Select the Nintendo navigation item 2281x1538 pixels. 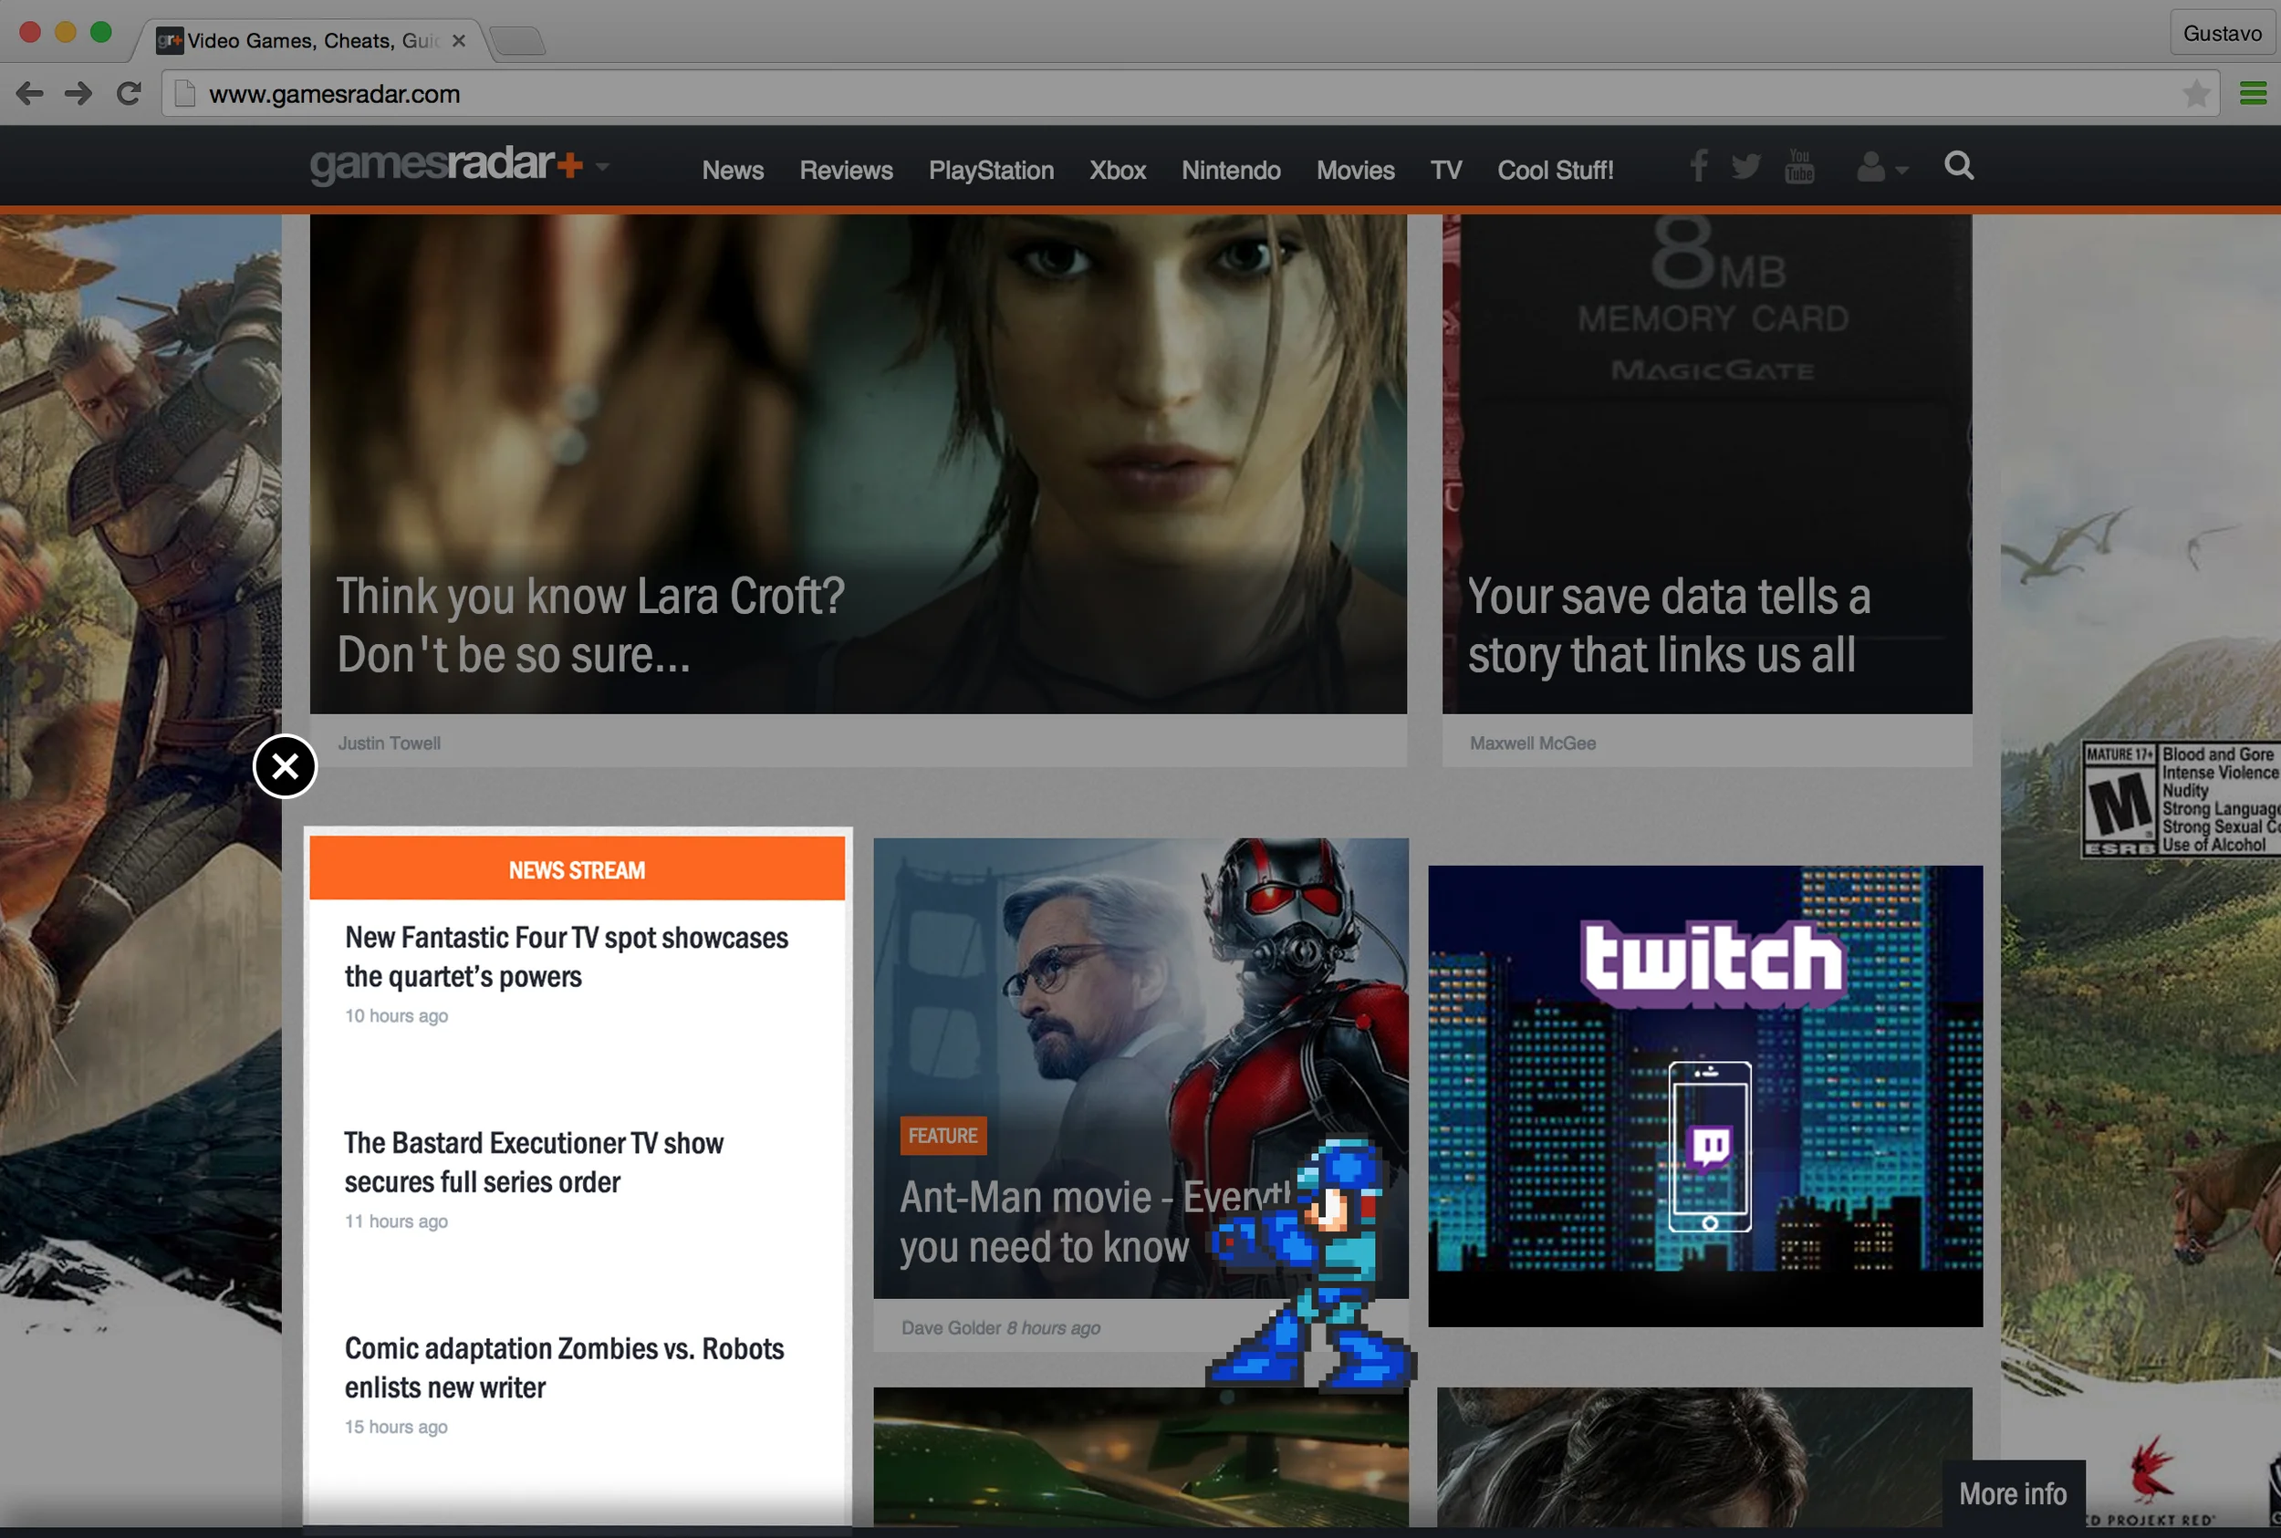[x=1230, y=171]
